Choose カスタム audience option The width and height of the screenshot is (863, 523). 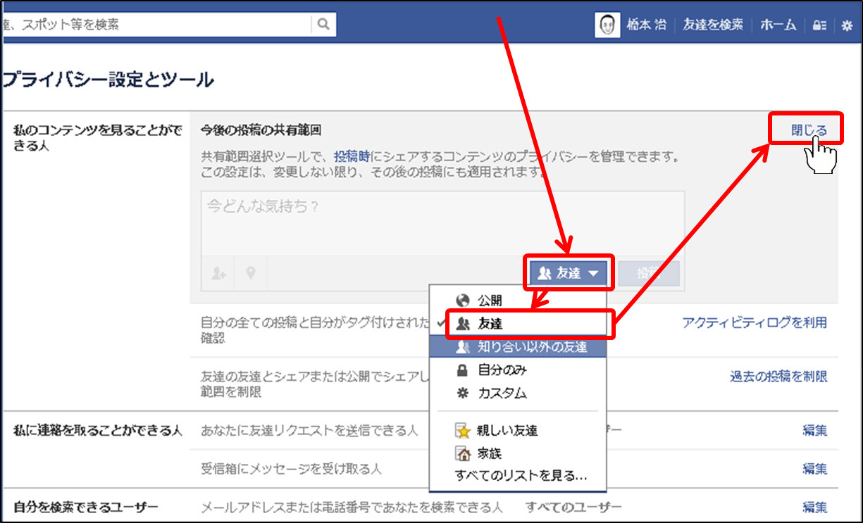click(502, 393)
